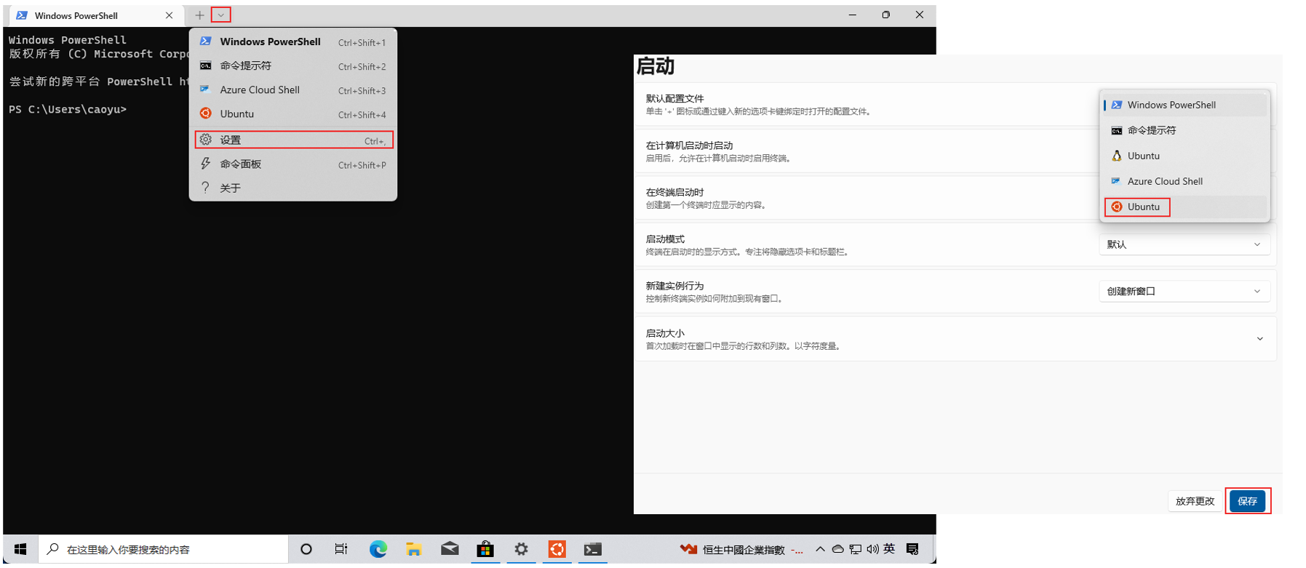This screenshot has height=568, width=1306.
Task: Choose Ubuntu Ctrl+Shift+4 in the menu
Action: click(293, 114)
